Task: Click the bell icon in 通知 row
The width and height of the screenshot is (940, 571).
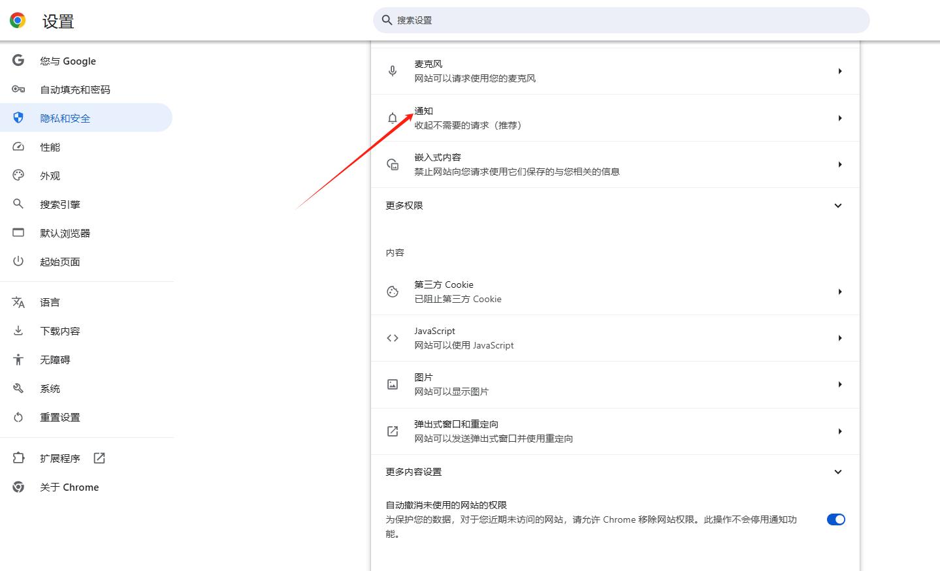Action: point(393,118)
